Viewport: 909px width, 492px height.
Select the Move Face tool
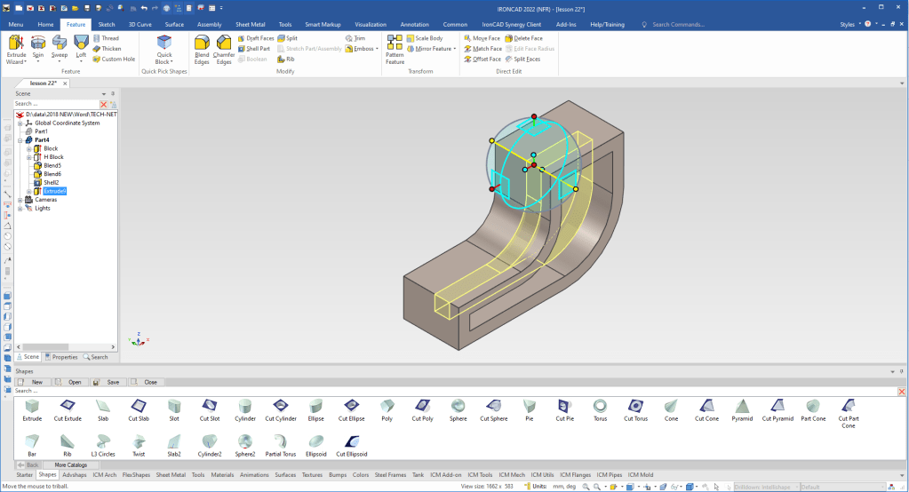click(x=482, y=38)
